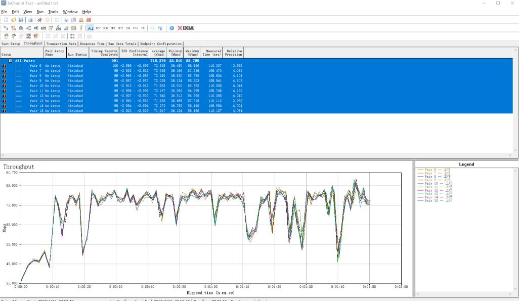The height and width of the screenshot is (301, 519).
Task: Switch to the Transaction Rate tab
Action: [61, 44]
